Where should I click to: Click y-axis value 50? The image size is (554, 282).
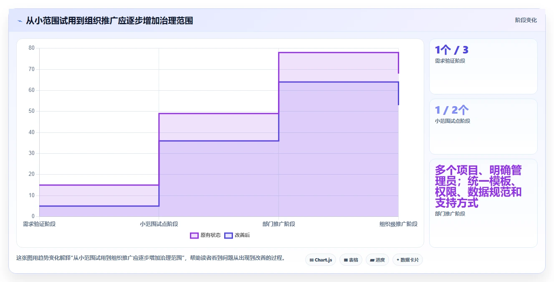32,111
